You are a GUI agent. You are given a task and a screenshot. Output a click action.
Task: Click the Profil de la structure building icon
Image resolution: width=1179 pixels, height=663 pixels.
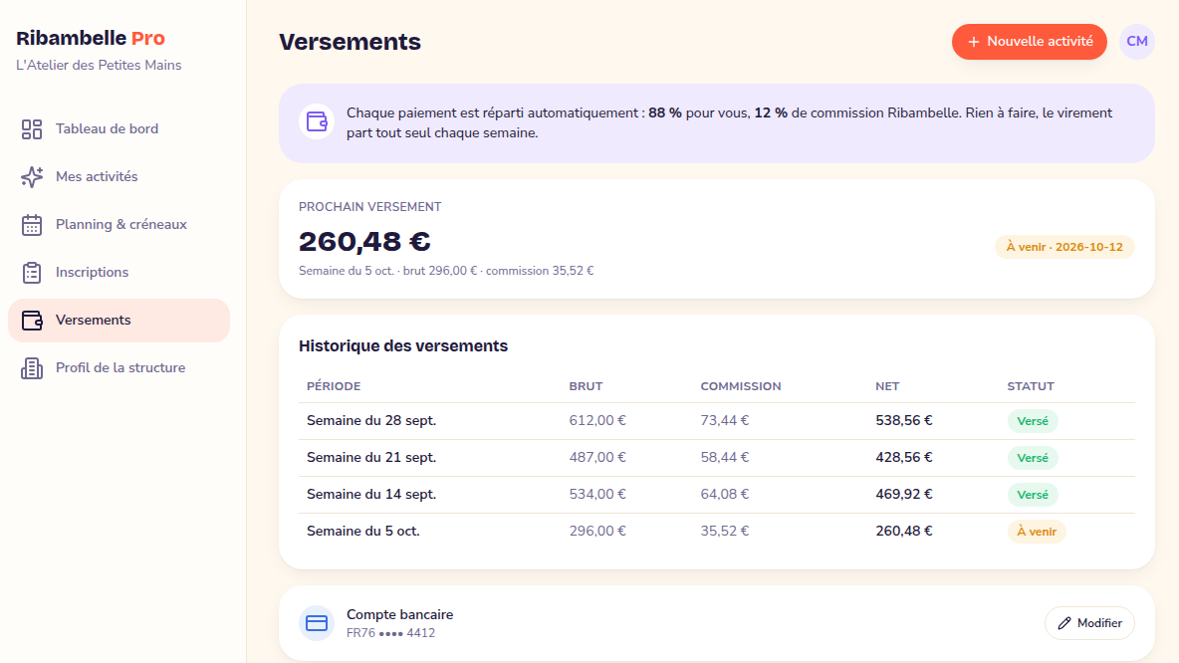pos(32,368)
